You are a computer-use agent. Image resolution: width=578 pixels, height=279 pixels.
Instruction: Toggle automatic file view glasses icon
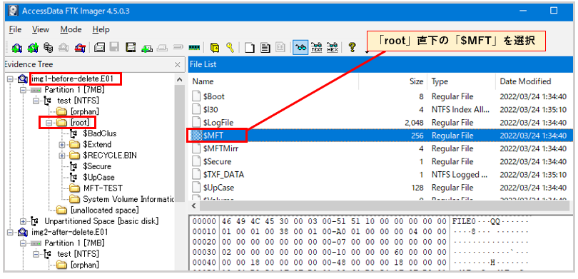click(301, 48)
